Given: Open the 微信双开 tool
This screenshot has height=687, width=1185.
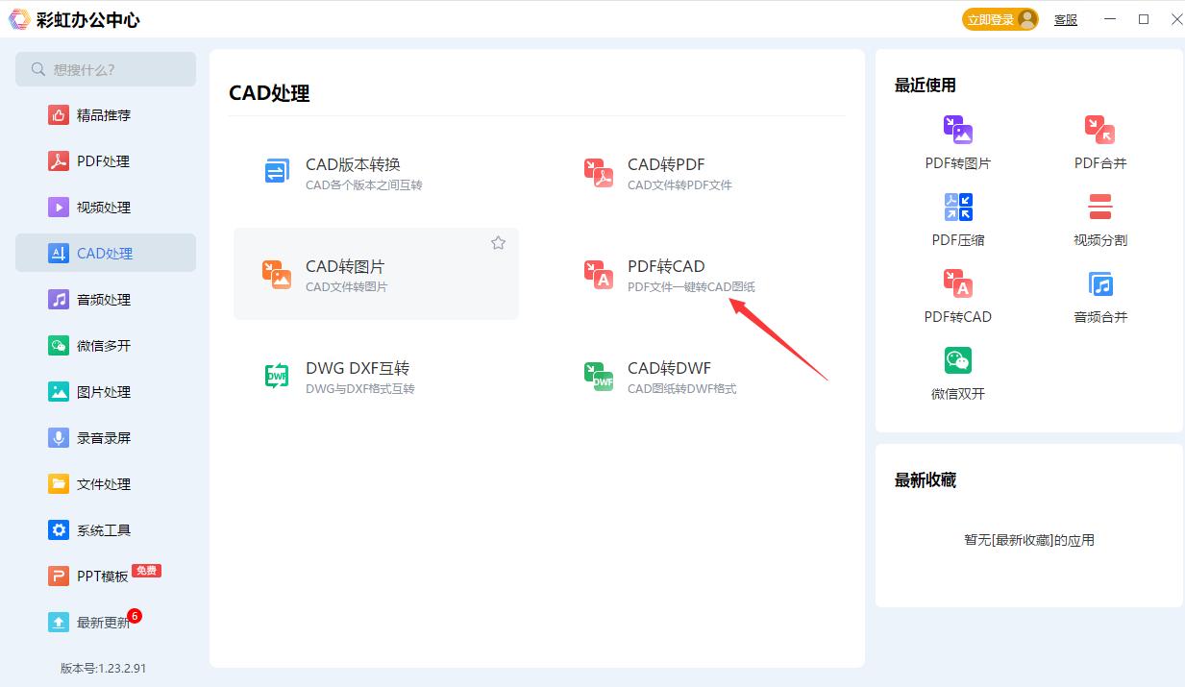Looking at the screenshot, I should point(957,371).
